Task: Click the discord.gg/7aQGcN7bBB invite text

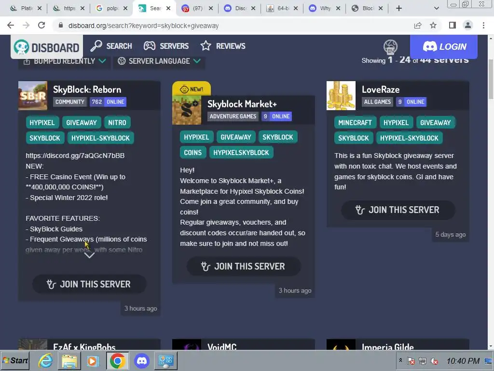Action: pos(75,156)
